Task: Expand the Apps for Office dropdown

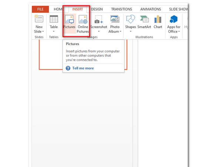Action: click(179, 31)
